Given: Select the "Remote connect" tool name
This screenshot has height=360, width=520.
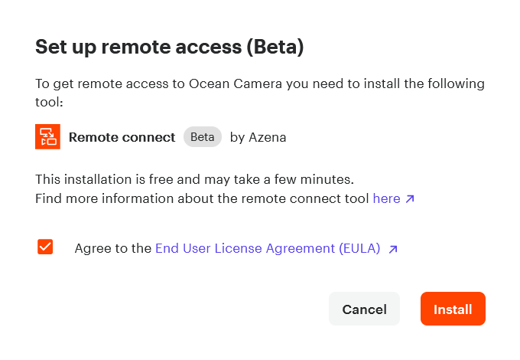Looking at the screenshot, I should (x=122, y=137).
